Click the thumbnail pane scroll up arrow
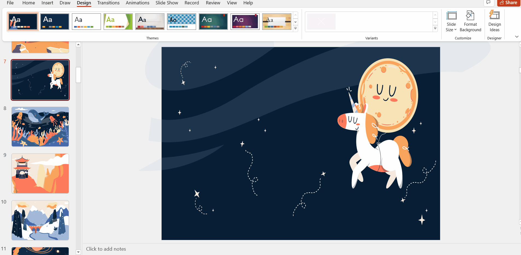Viewport: 521px width, 255px height. 78,45
